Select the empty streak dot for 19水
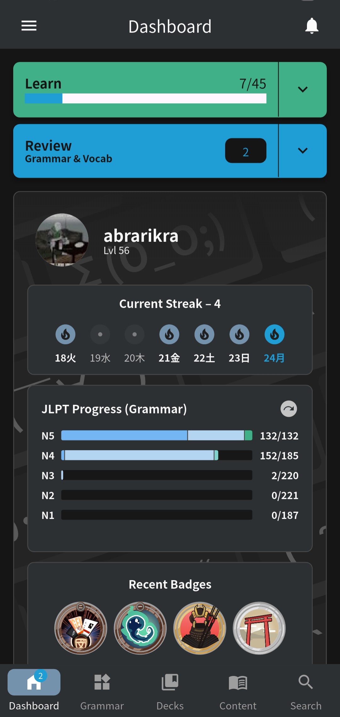Viewport: 340px width, 717px height. point(100,334)
